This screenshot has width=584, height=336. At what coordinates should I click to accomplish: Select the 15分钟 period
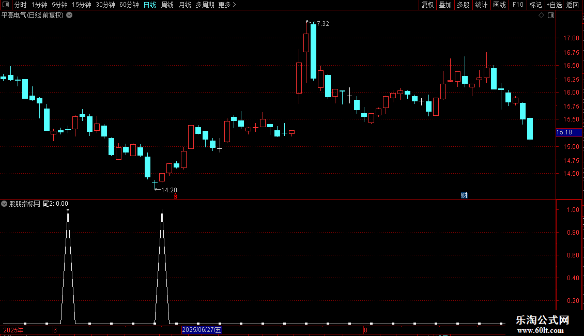click(x=82, y=5)
